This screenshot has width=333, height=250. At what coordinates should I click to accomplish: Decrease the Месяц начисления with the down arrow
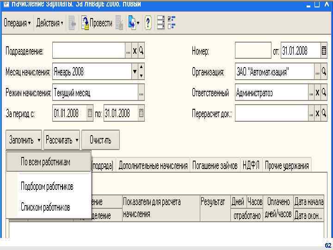pos(141,75)
